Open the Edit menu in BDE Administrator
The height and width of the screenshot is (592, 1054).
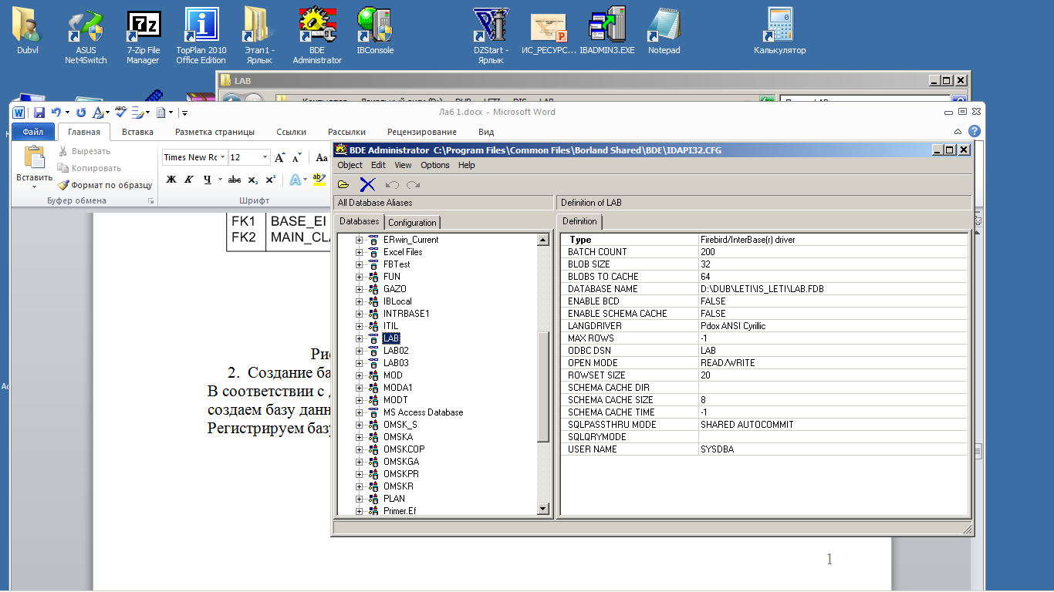tap(378, 165)
